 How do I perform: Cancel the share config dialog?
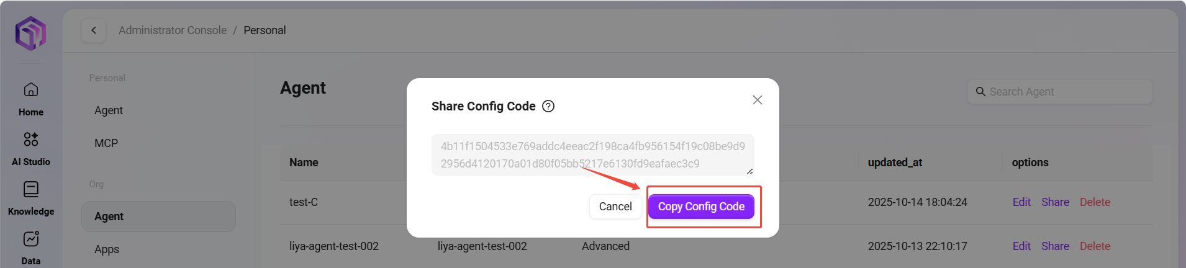pos(615,207)
